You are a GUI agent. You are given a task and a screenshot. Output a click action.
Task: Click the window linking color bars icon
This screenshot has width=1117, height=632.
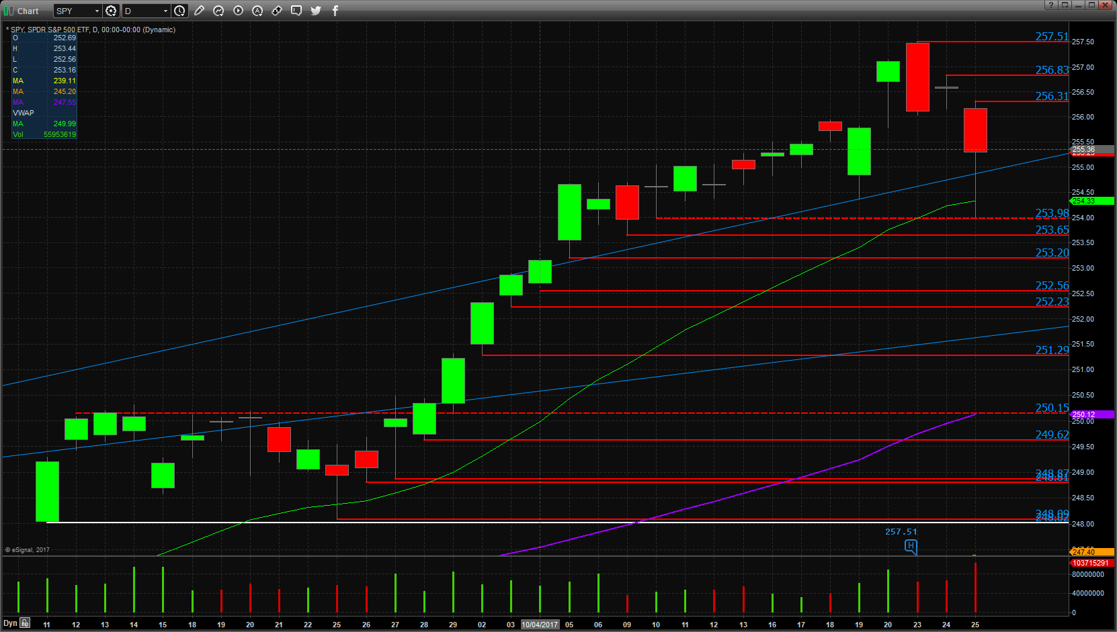[x=9, y=11]
